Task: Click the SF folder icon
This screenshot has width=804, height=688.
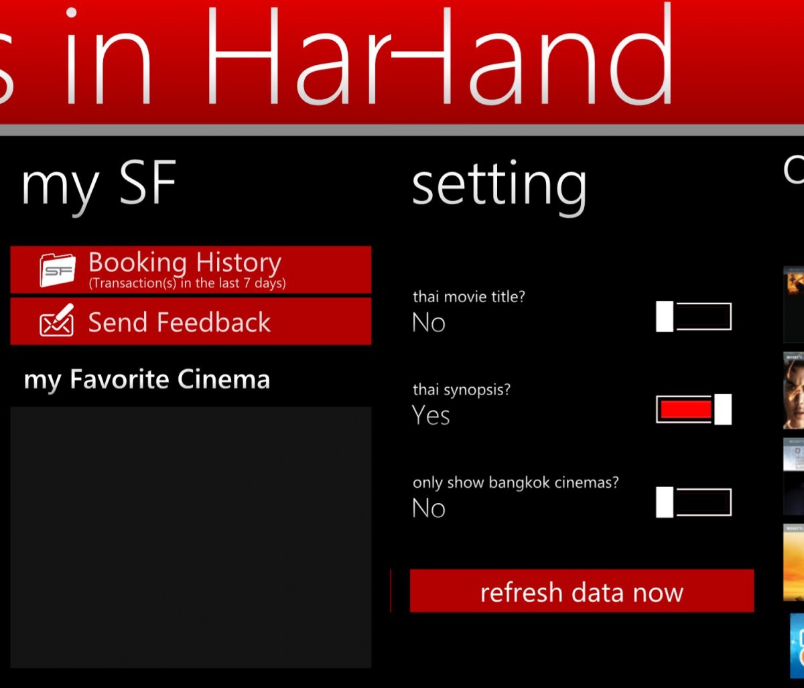Action: point(58,270)
